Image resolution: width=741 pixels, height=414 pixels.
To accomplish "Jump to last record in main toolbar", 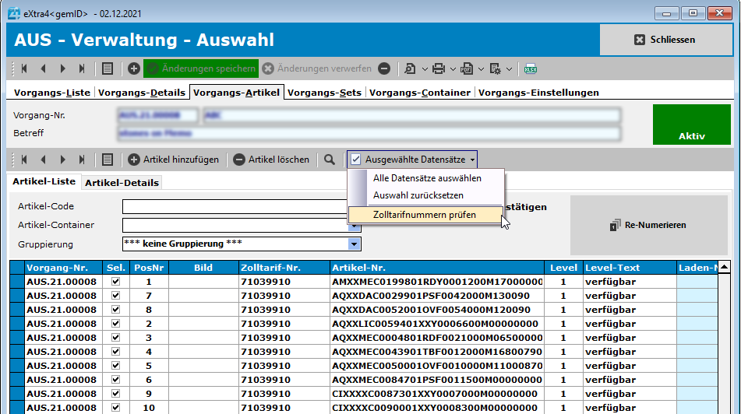I will 83,68.
